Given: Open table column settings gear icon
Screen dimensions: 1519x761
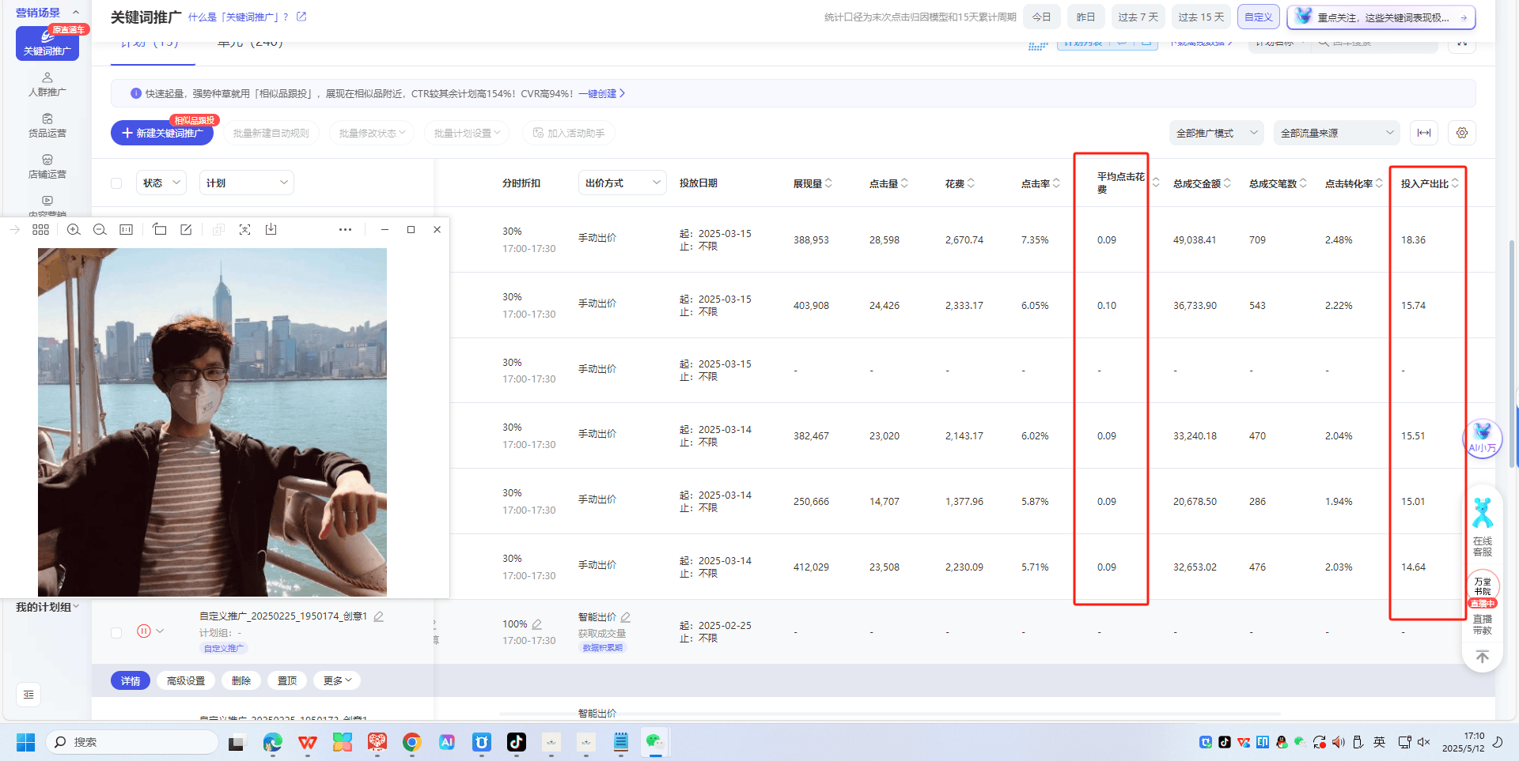Looking at the screenshot, I should (1461, 133).
